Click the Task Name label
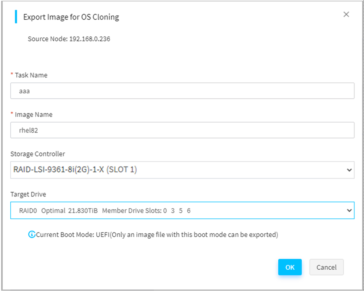 (x=31, y=75)
